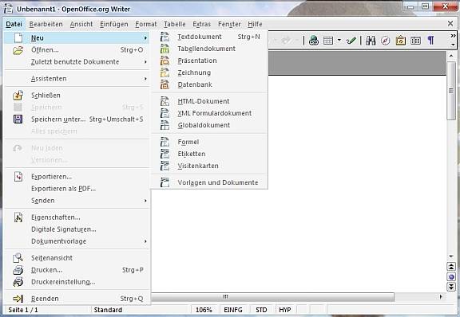Open Digitale Signaturen...

pyautogui.click(x=77, y=229)
